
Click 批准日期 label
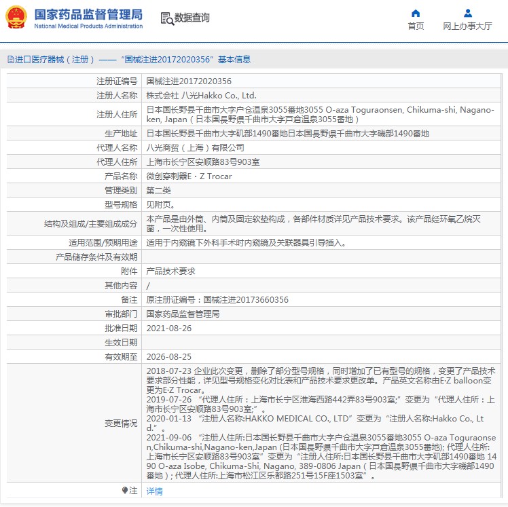121,328
